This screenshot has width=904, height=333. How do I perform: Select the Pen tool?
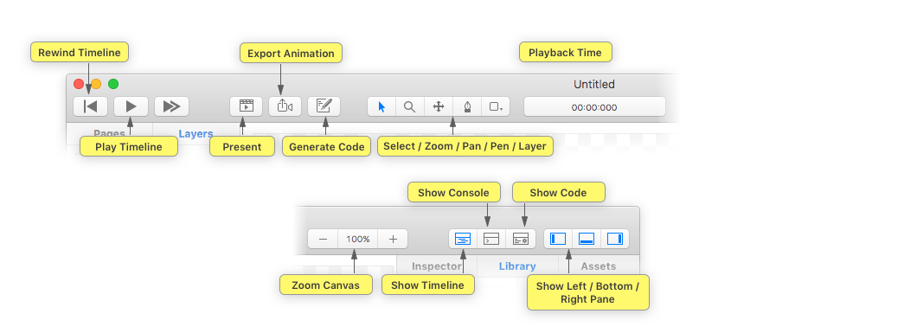[x=467, y=106]
